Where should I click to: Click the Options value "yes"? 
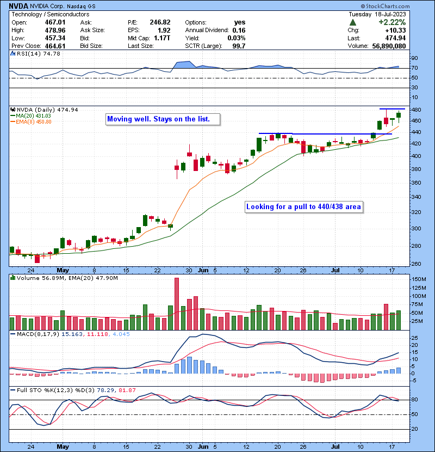(240, 22)
